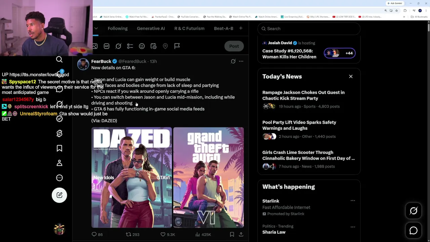Image resolution: width=430 pixels, height=242 pixels.
Task: Add a poll to the new post
Action: point(130,46)
